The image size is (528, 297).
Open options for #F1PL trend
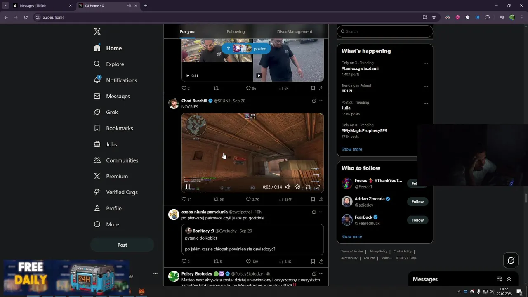tap(426, 86)
